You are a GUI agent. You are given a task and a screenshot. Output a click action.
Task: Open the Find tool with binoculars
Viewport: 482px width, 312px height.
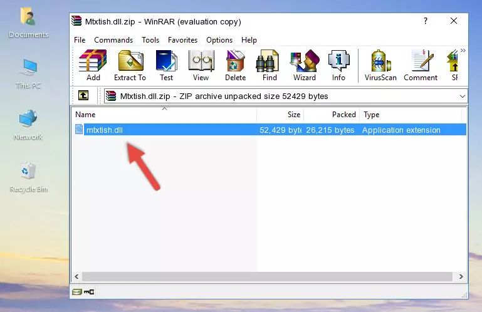click(270, 65)
